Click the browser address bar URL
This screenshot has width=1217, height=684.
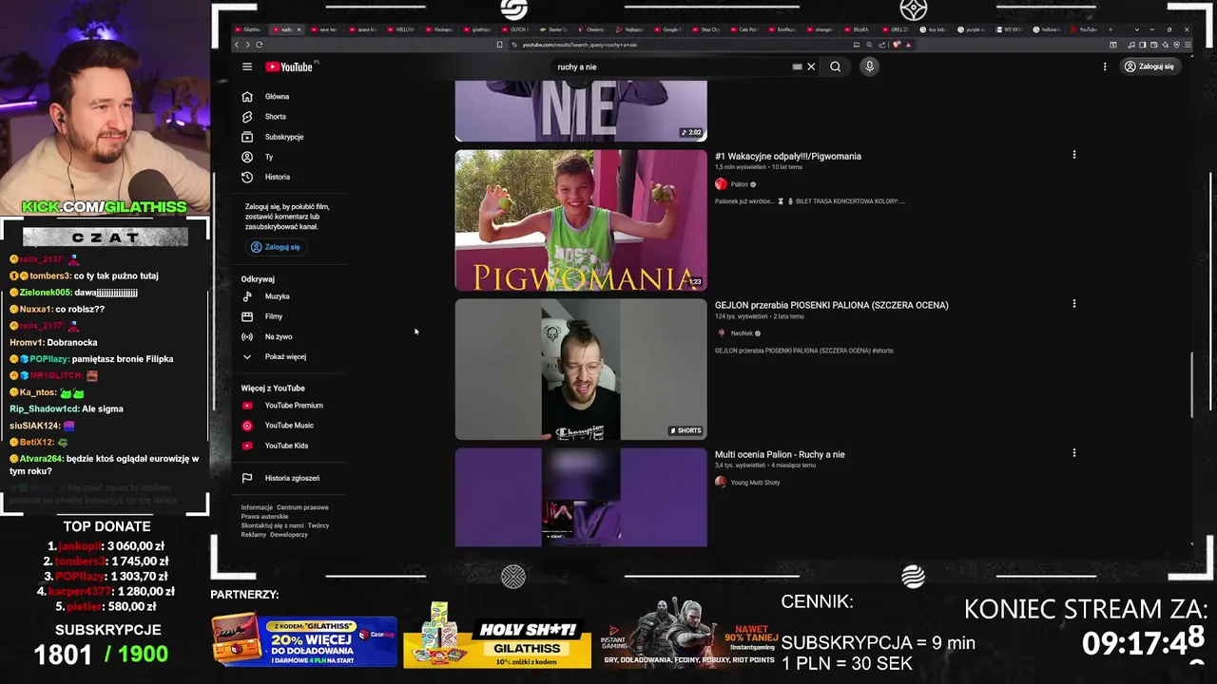pos(579,45)
